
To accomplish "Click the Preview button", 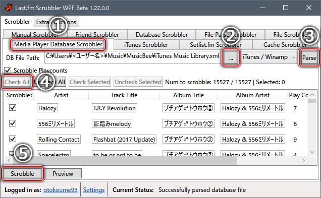I will click(x=63, y=173).
